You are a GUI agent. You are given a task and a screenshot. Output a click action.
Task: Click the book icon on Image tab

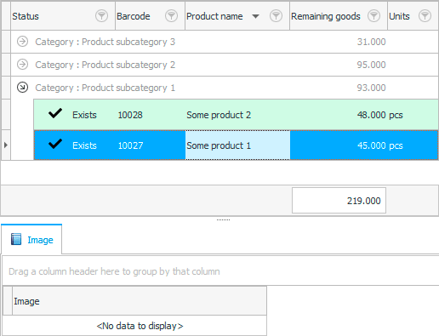click(16, 239)
